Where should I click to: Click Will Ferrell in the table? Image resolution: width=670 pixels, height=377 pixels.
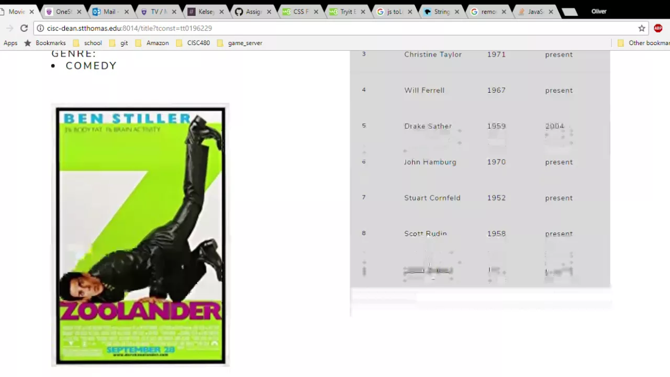[424, 90]
